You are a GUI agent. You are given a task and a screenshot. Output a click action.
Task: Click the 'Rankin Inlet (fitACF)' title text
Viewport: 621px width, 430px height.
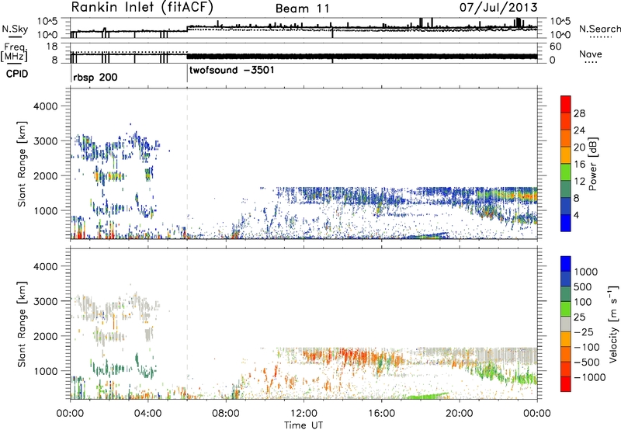(142, 8)
